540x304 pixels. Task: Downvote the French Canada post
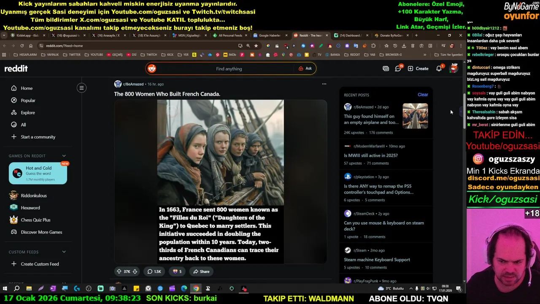pos(135,271)
